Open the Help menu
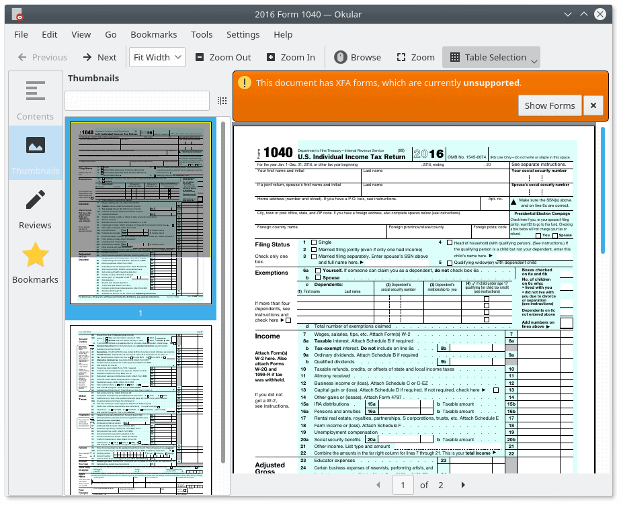The width and height of the screenshot is (621, 505). point(283,35)
